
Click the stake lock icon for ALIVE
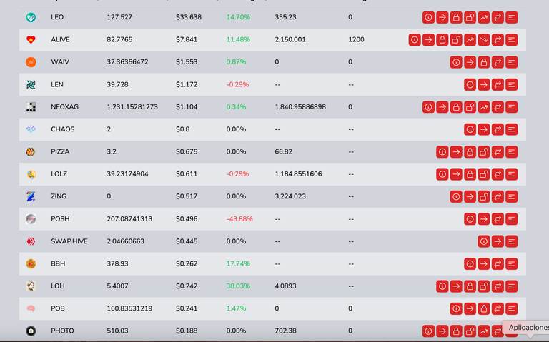tap(442, 39)
